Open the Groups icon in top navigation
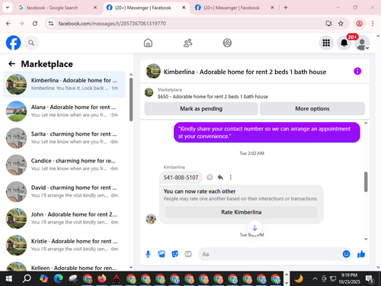 (x=227, y=43)
